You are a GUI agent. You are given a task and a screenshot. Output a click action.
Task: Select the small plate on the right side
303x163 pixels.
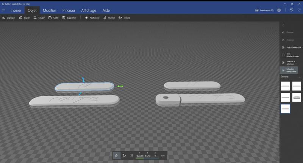[x=192, y=85]
